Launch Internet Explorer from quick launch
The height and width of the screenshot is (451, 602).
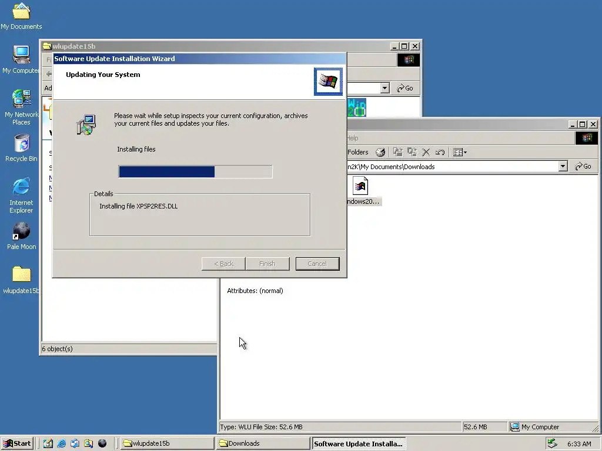(x=61, y=444)
